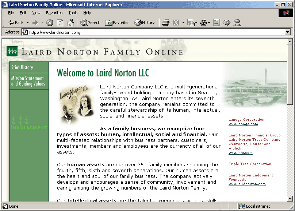Screen dimensions: 295x211
Task: Open the Favorites pane button
Action: point(117,23)
